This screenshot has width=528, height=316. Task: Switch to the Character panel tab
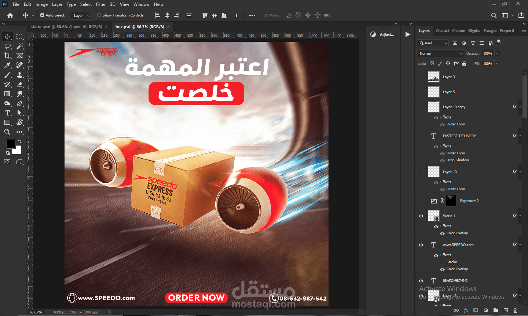442,31
